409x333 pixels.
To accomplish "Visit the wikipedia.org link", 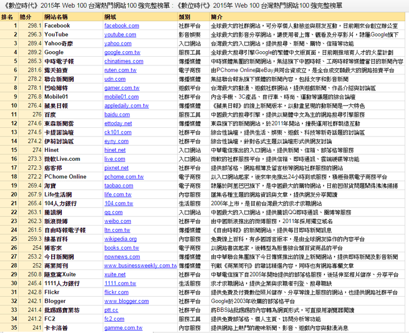I will 120,239.
